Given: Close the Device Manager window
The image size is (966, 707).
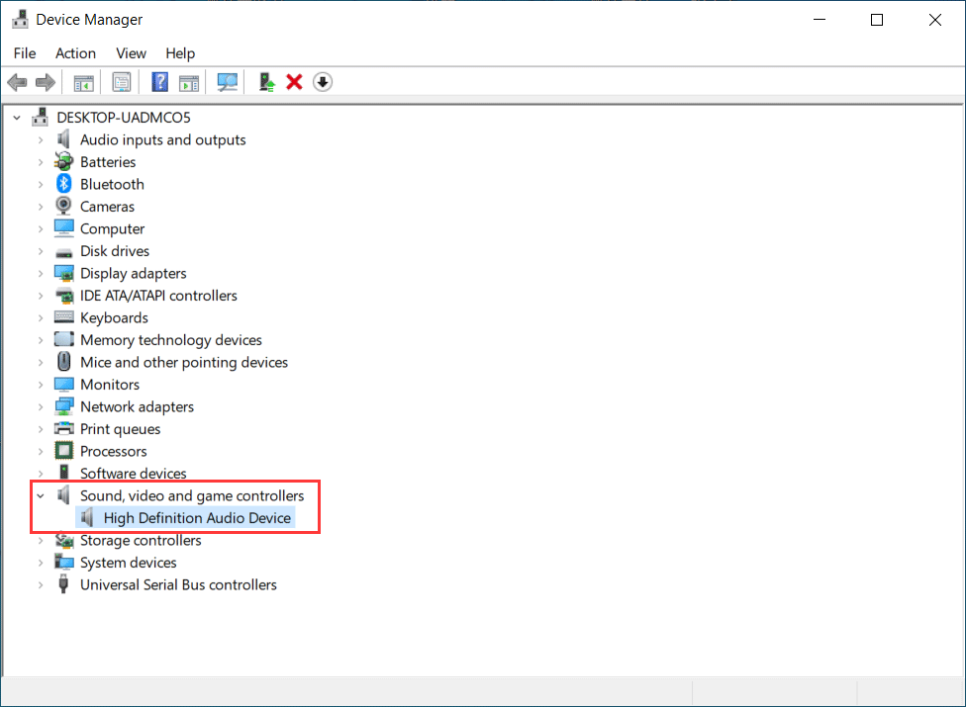Looking at the screenshot, I should [x=934, y=20].
